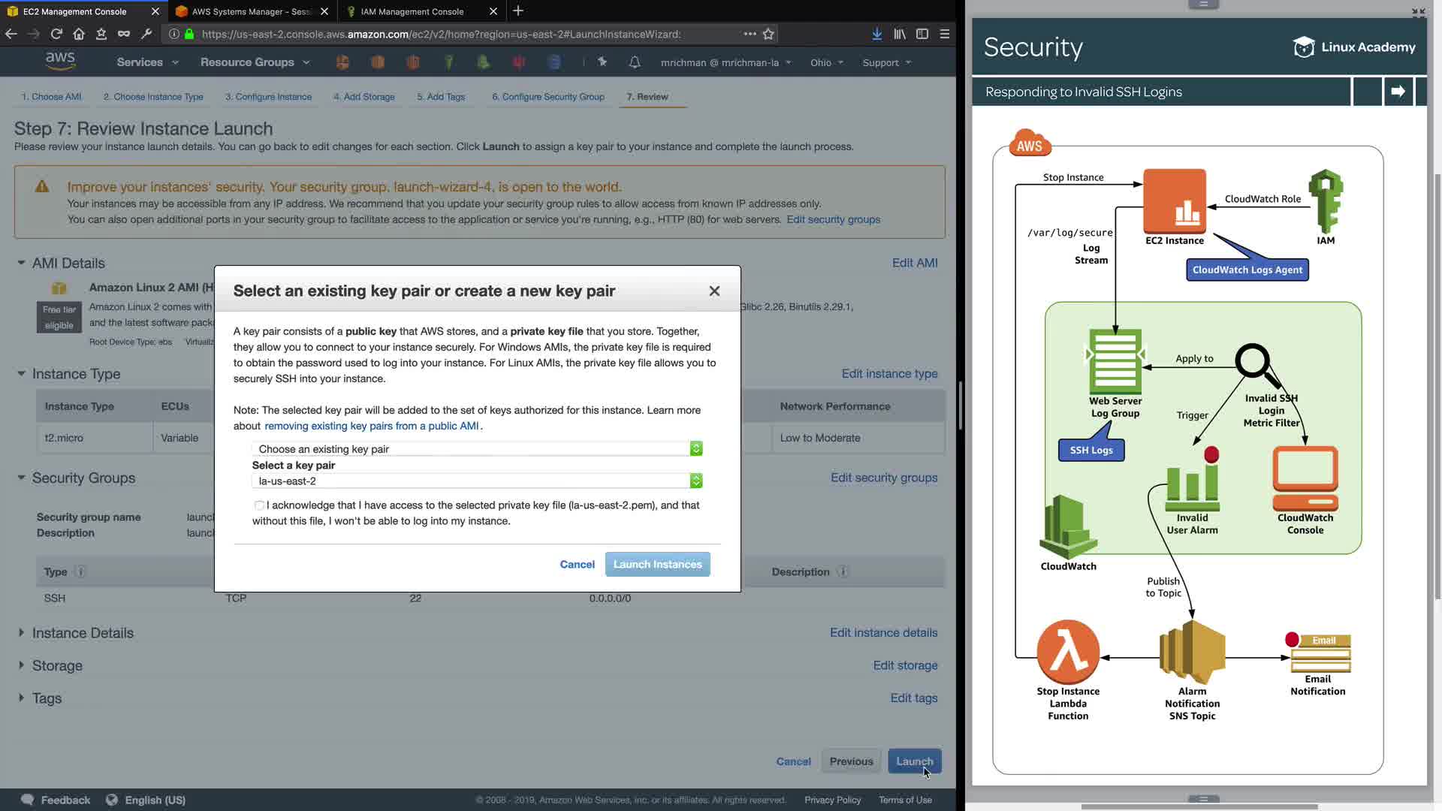1442x811 pixels.
Task: Bookmark page with star icon
Action: pyautogui.click(x=768, y=34)
